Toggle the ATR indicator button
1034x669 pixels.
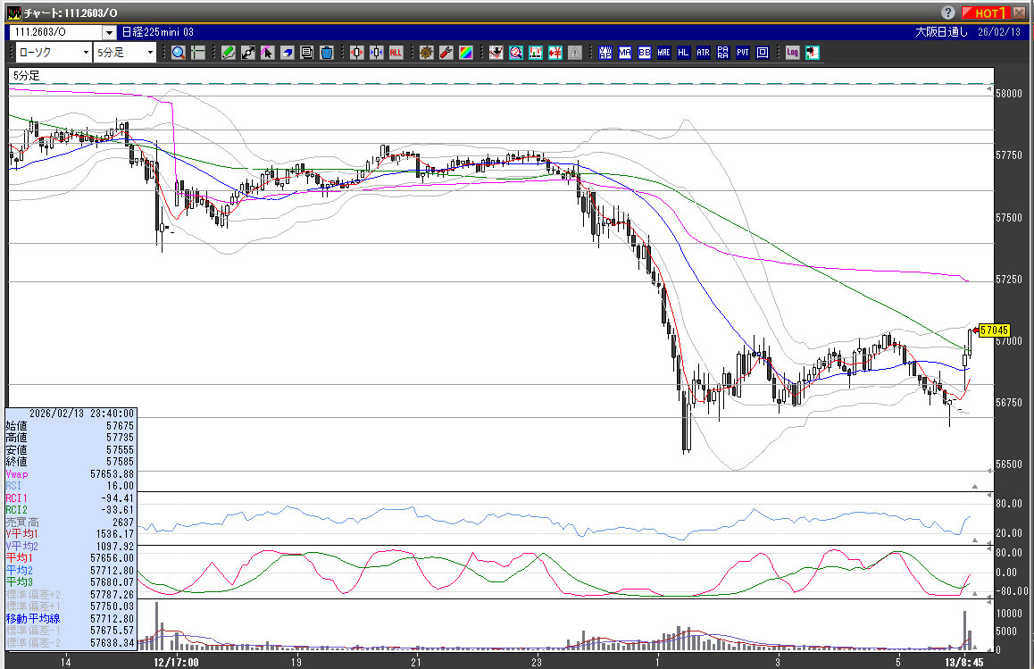[x=704, y=53]
